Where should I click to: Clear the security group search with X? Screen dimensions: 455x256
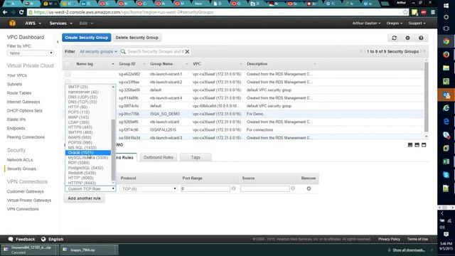point(187,52)
